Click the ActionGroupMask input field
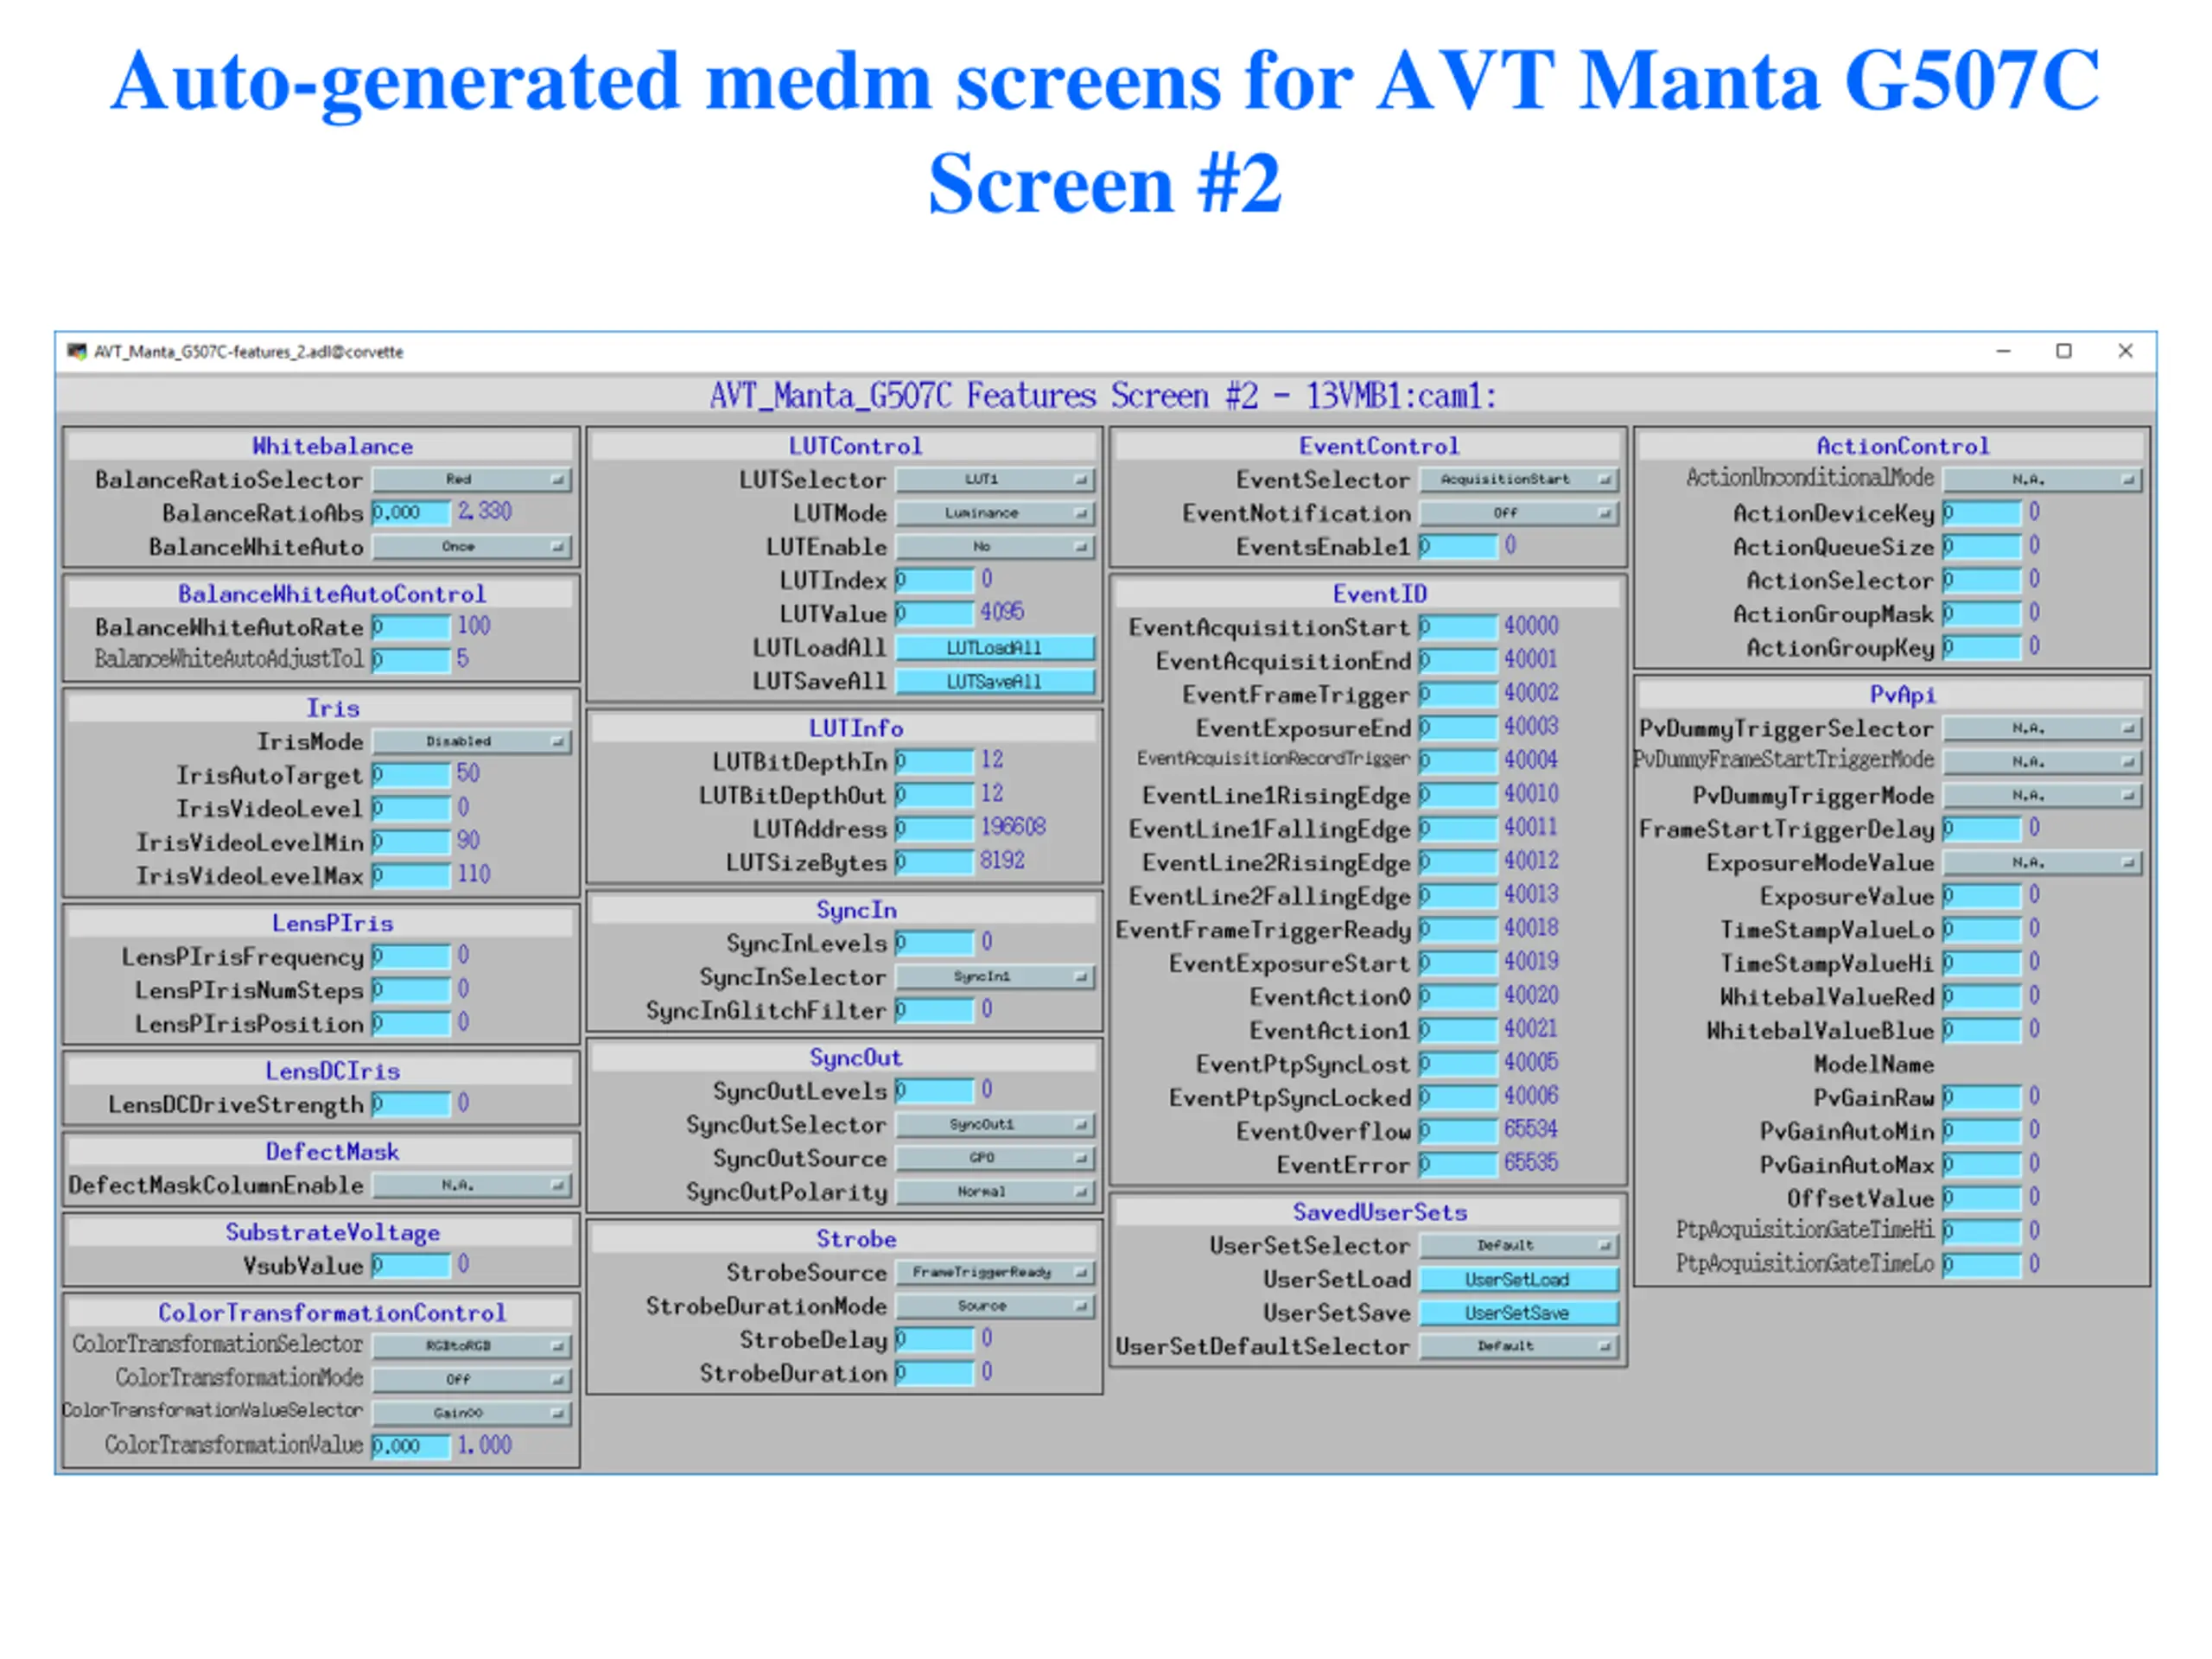This screenshot has width=2212, height=1659. [x=1983, y=614]
